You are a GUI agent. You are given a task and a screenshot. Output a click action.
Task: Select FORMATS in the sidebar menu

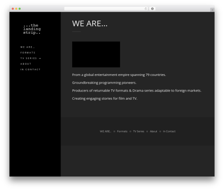pyautogui.click(x=28, y=53)
